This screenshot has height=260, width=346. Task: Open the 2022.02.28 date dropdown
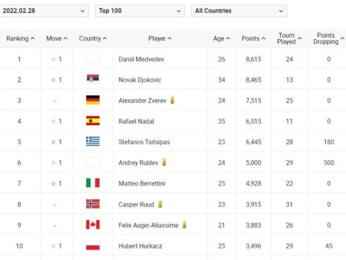(x=44, y=11)
